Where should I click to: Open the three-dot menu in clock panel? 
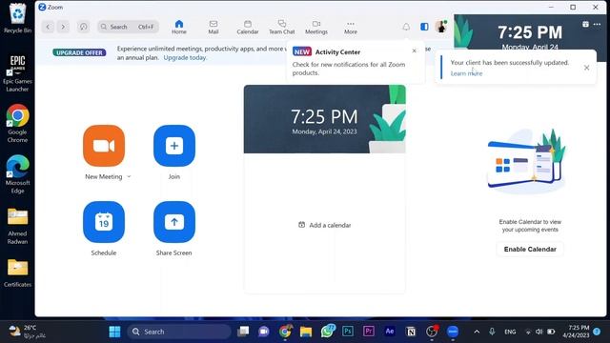(598, 24)
